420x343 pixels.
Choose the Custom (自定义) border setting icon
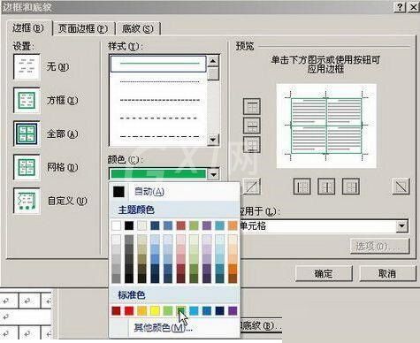click(27, 201)
